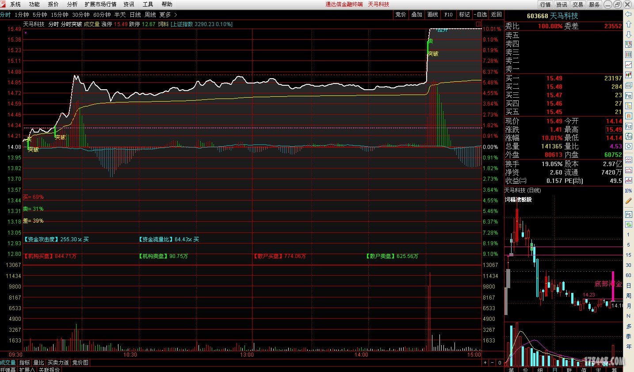Open the 帮助 menu

[x=167, y=4]
